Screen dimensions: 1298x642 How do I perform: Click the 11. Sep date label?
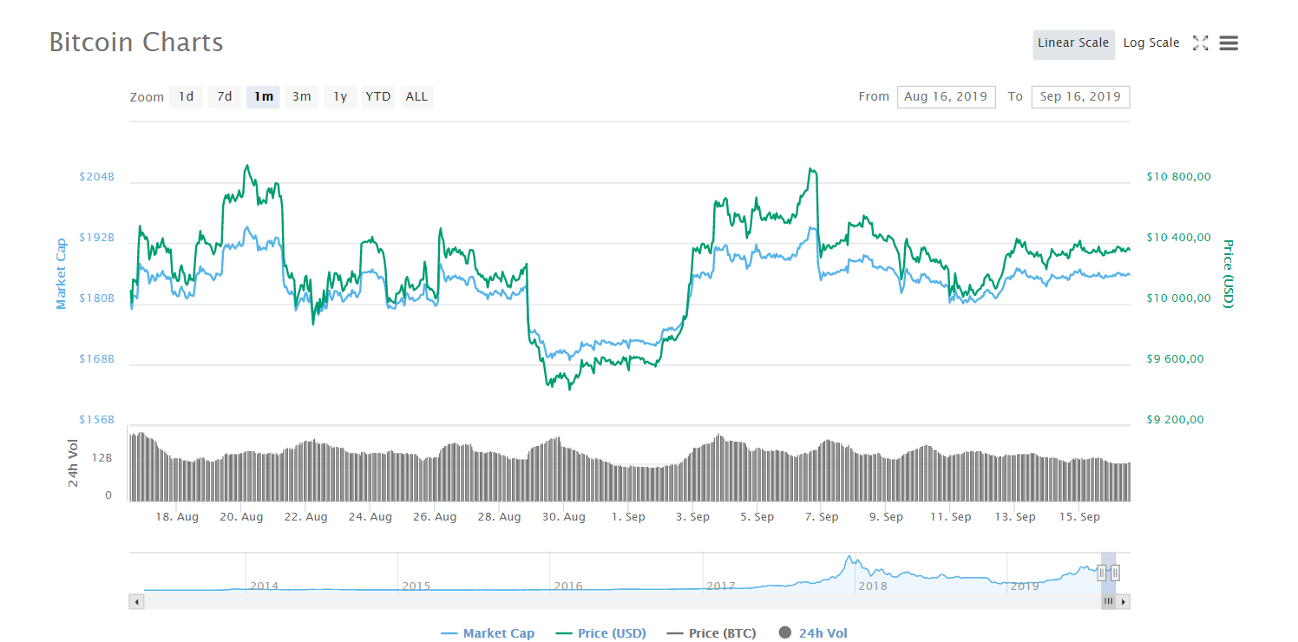950,517
